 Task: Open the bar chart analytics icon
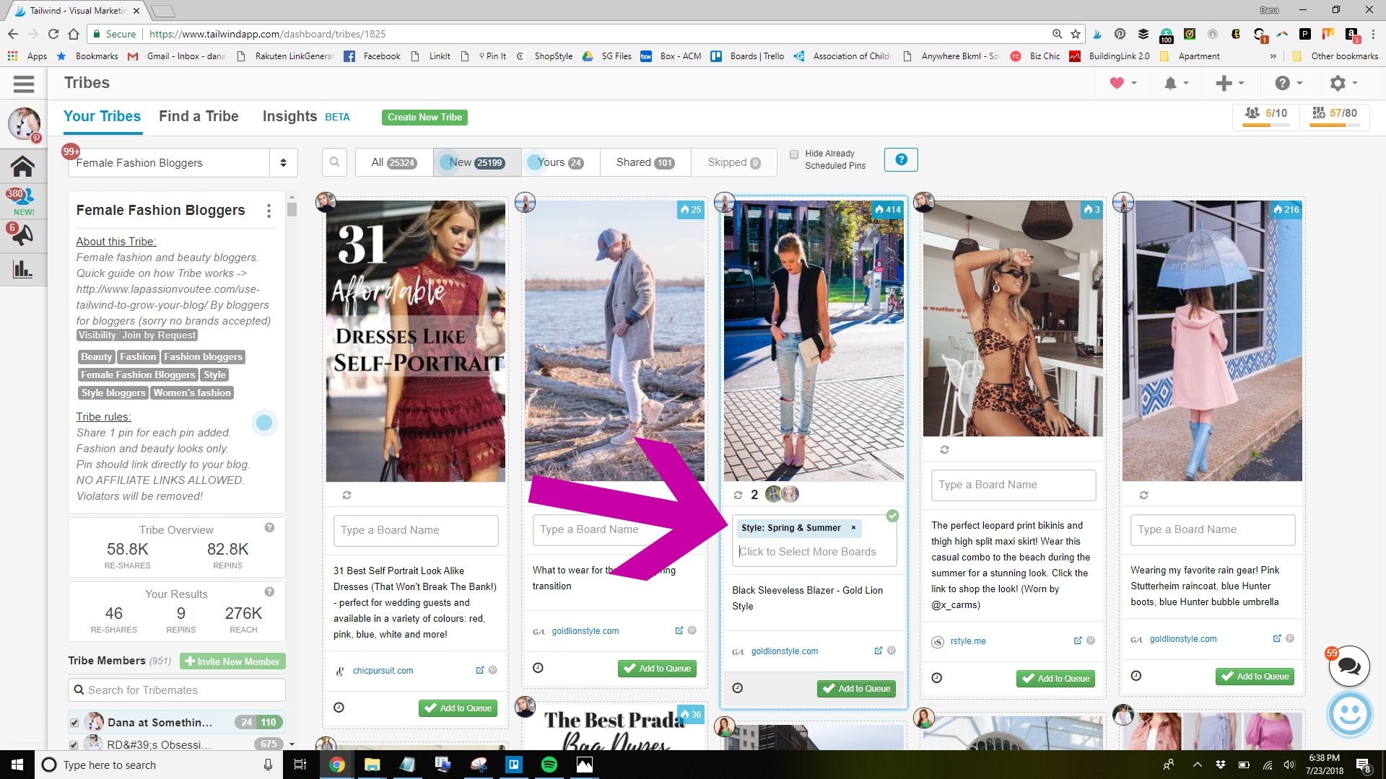(x=22, y=270)
